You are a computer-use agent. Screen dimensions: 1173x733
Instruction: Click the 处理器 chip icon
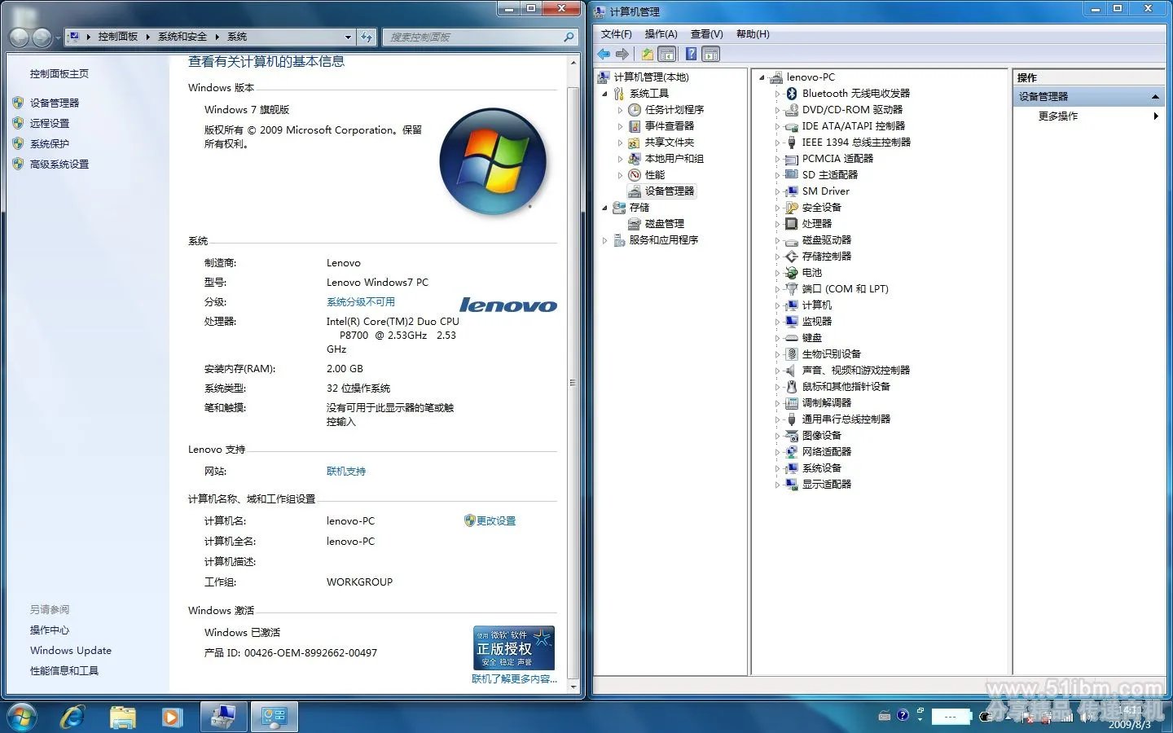(791, 224)
